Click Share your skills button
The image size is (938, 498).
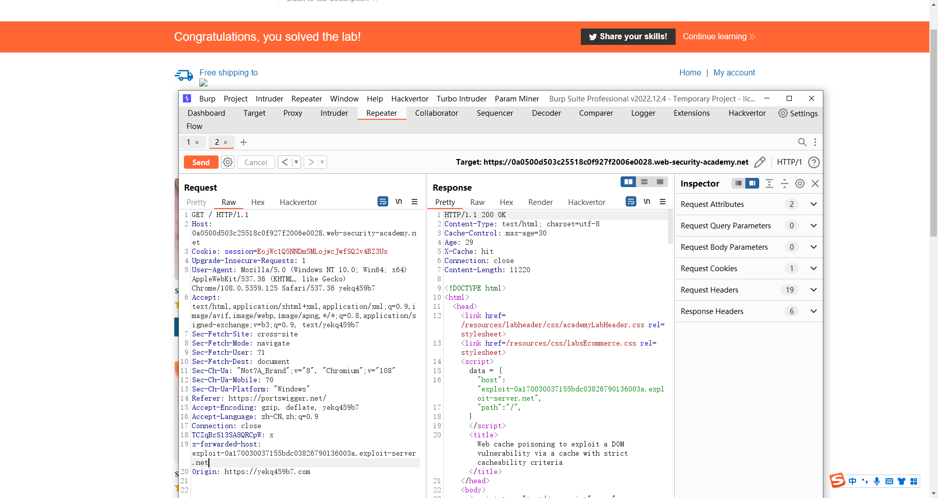tap(628, 37)
